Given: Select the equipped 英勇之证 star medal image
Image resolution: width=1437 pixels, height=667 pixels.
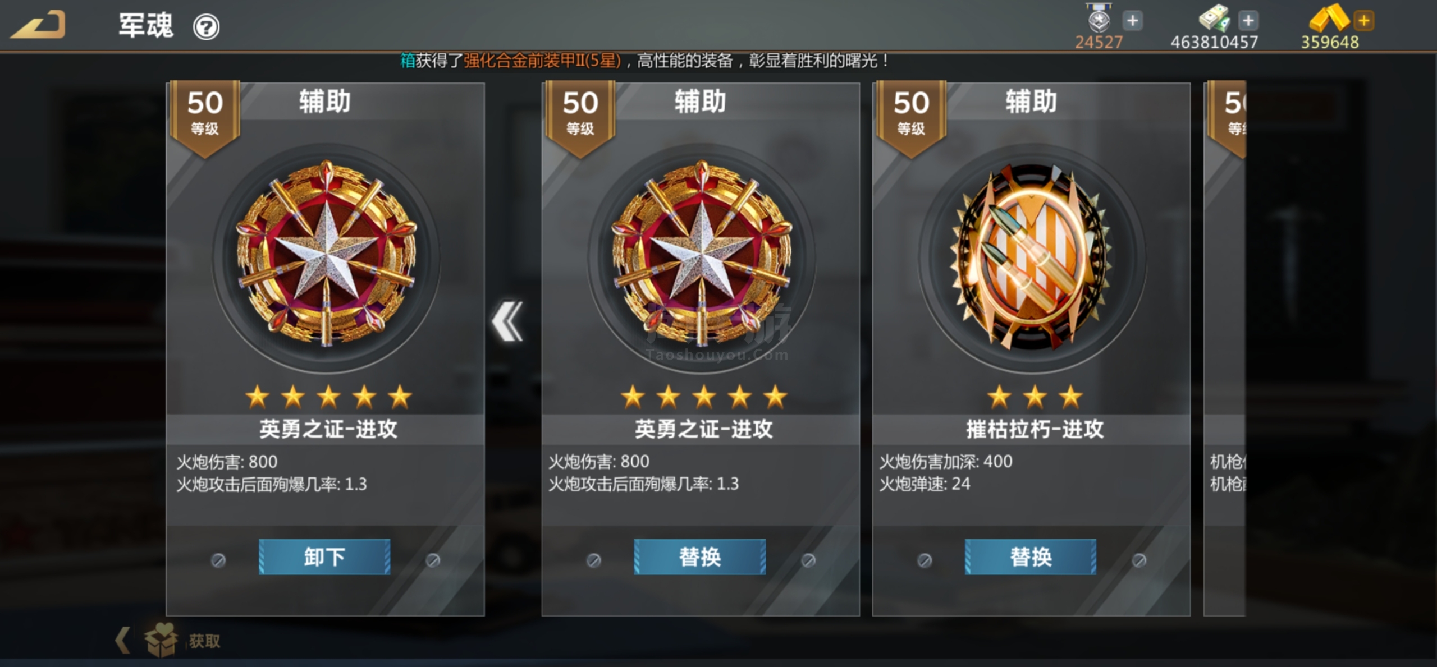Looking at the screenshot, I should [x=326, y=254].
